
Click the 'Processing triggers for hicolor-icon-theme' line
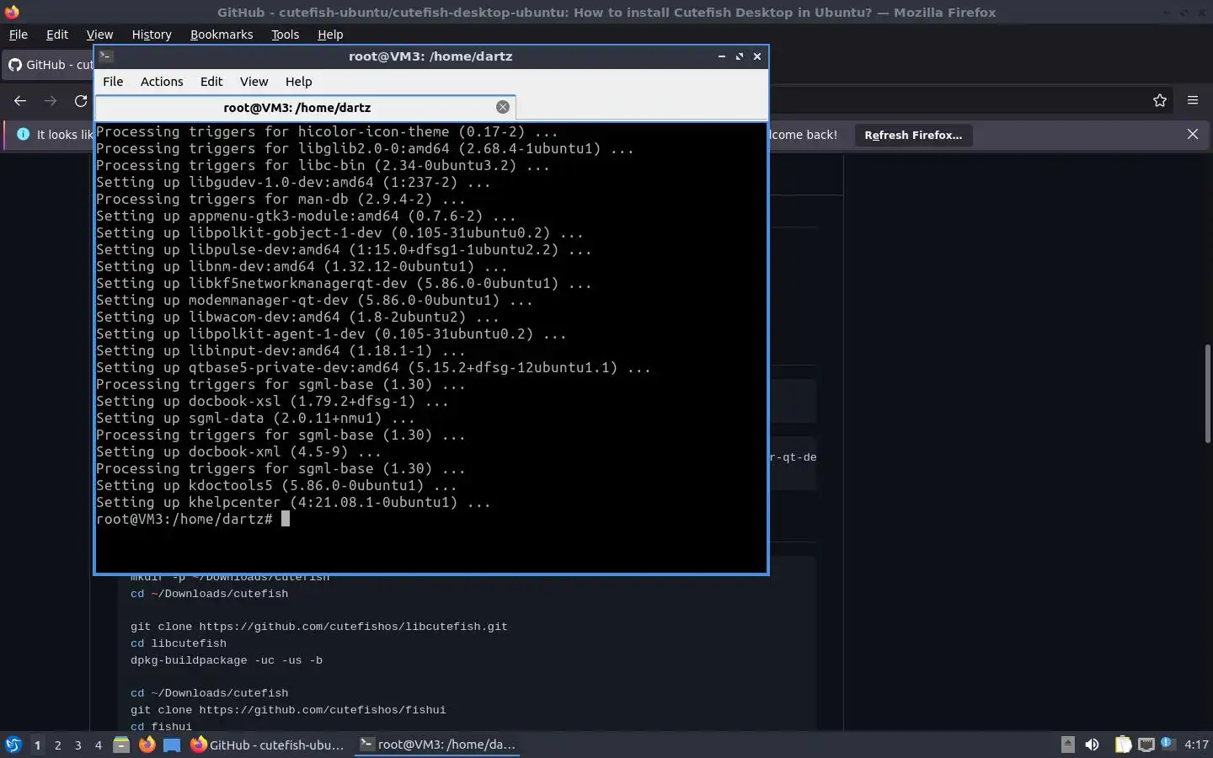click(327, 131)
